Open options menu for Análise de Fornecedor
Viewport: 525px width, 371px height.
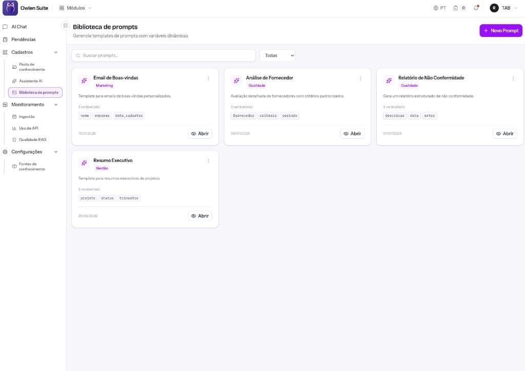click(360, 78)
